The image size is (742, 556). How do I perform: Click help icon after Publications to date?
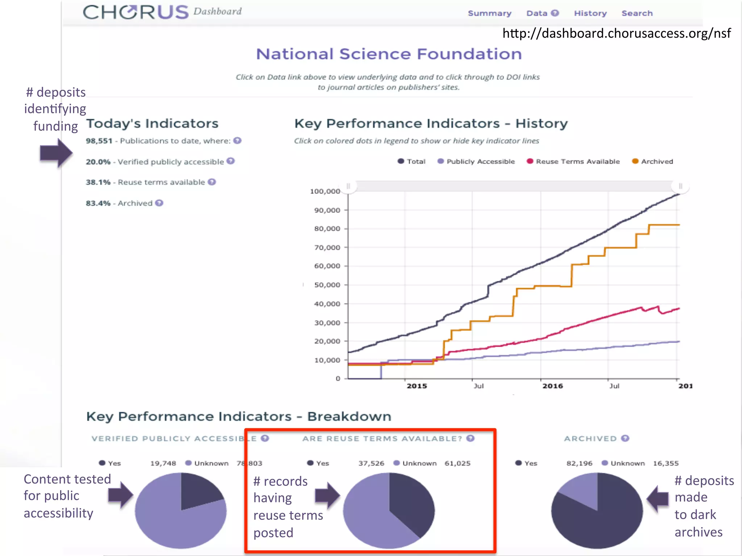[x=237, y=140]
